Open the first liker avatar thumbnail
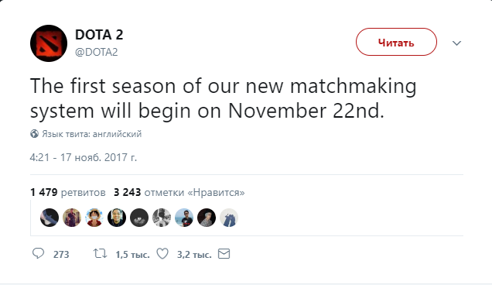Viewport: 492px width, 285px height. (x=50, y=218)
